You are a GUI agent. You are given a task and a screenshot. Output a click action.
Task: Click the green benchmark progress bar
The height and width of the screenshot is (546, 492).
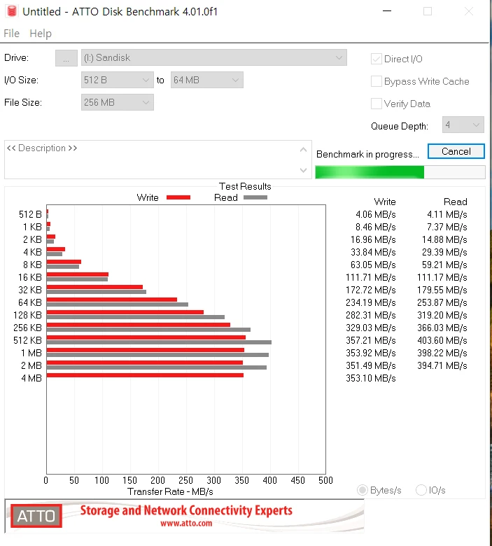tap(400, 172)
